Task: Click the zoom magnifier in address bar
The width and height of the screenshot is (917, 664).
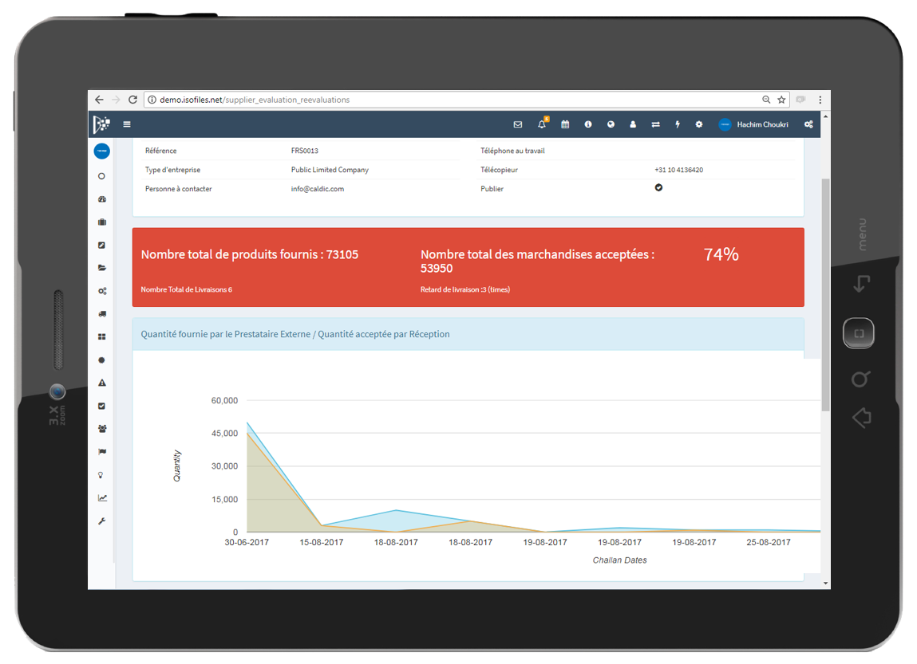Action: click(x=766, y=100)
